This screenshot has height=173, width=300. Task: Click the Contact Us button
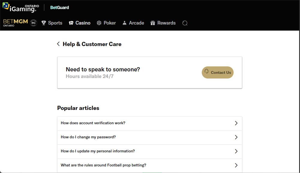pos(217,72)
